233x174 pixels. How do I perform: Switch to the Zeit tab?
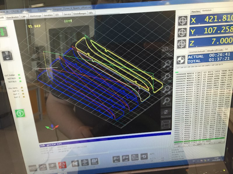click(226, 49)
